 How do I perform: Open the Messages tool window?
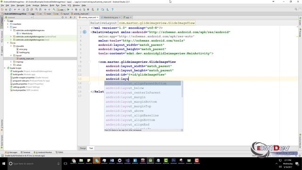(x=11, y=152)
